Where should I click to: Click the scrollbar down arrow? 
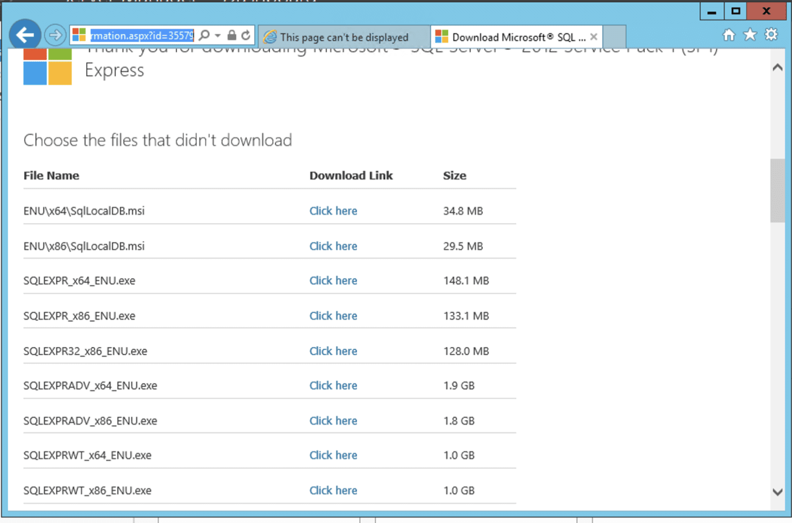pyautogui.click(x=778, y=493)
